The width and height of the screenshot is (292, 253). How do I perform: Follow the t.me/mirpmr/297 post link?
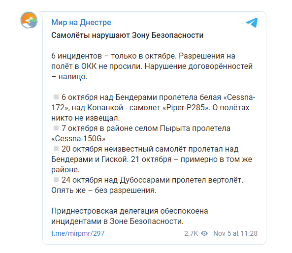(78, 233)
